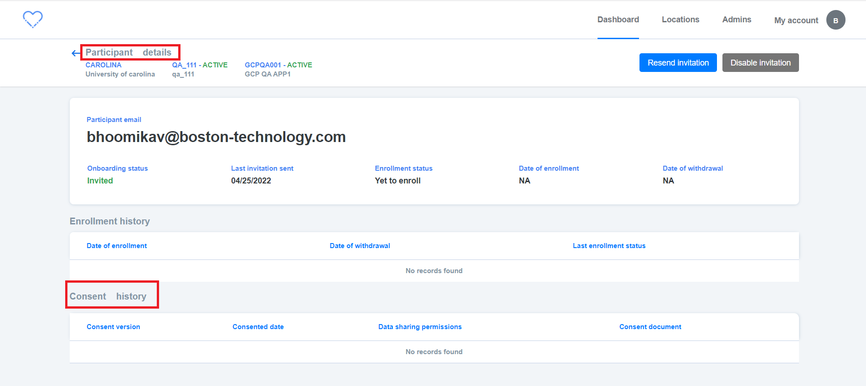Click the Consent document column header

[x=650, y=327]
